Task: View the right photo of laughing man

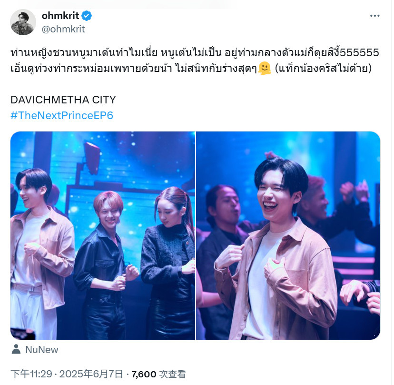Action: click(x=288, y=235)
